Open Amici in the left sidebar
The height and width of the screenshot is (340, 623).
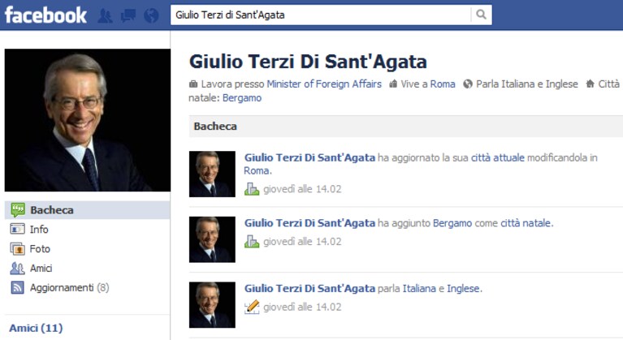click(41, 269)
